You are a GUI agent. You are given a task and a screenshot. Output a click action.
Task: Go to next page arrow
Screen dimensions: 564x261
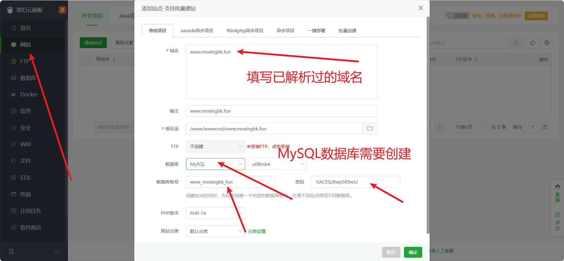(x=439, y=127)
